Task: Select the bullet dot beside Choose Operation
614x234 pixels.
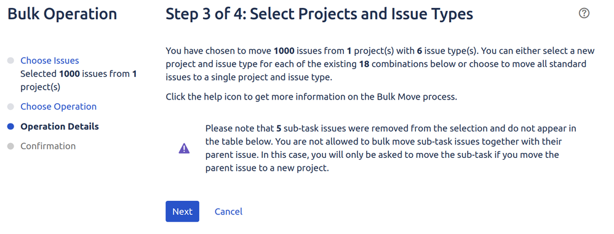Action: (x=10, y=107)
